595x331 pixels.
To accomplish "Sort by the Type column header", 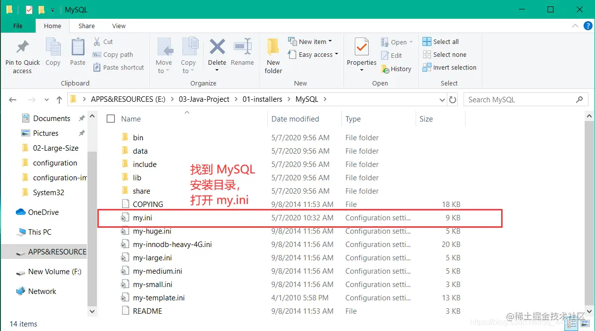I will (x=353, y=119).
